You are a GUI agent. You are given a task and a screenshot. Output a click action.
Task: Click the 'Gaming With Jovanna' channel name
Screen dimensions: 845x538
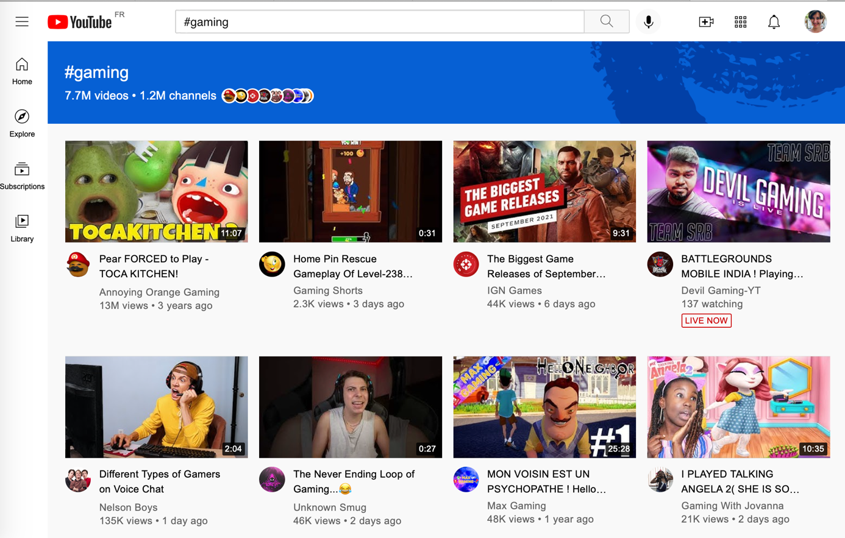(732, 506)
